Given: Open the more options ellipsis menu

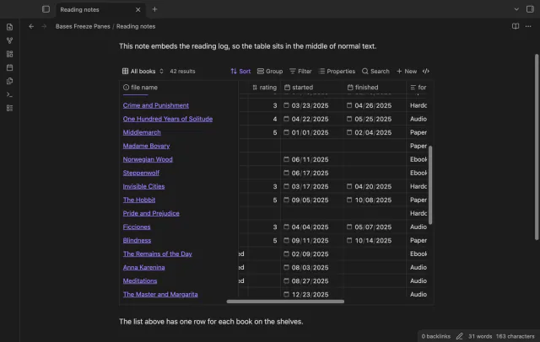Looking at the screenshot, I should click(x=528, y=26).
